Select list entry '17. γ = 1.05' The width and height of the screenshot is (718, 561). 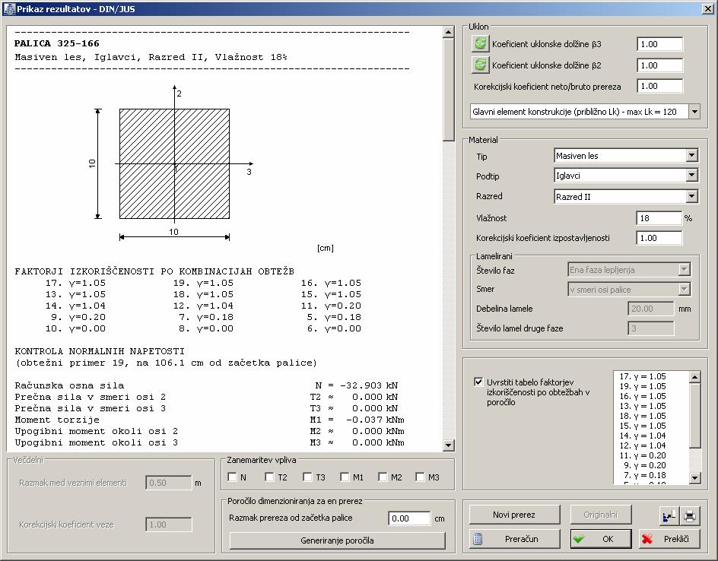pos(643,376)
